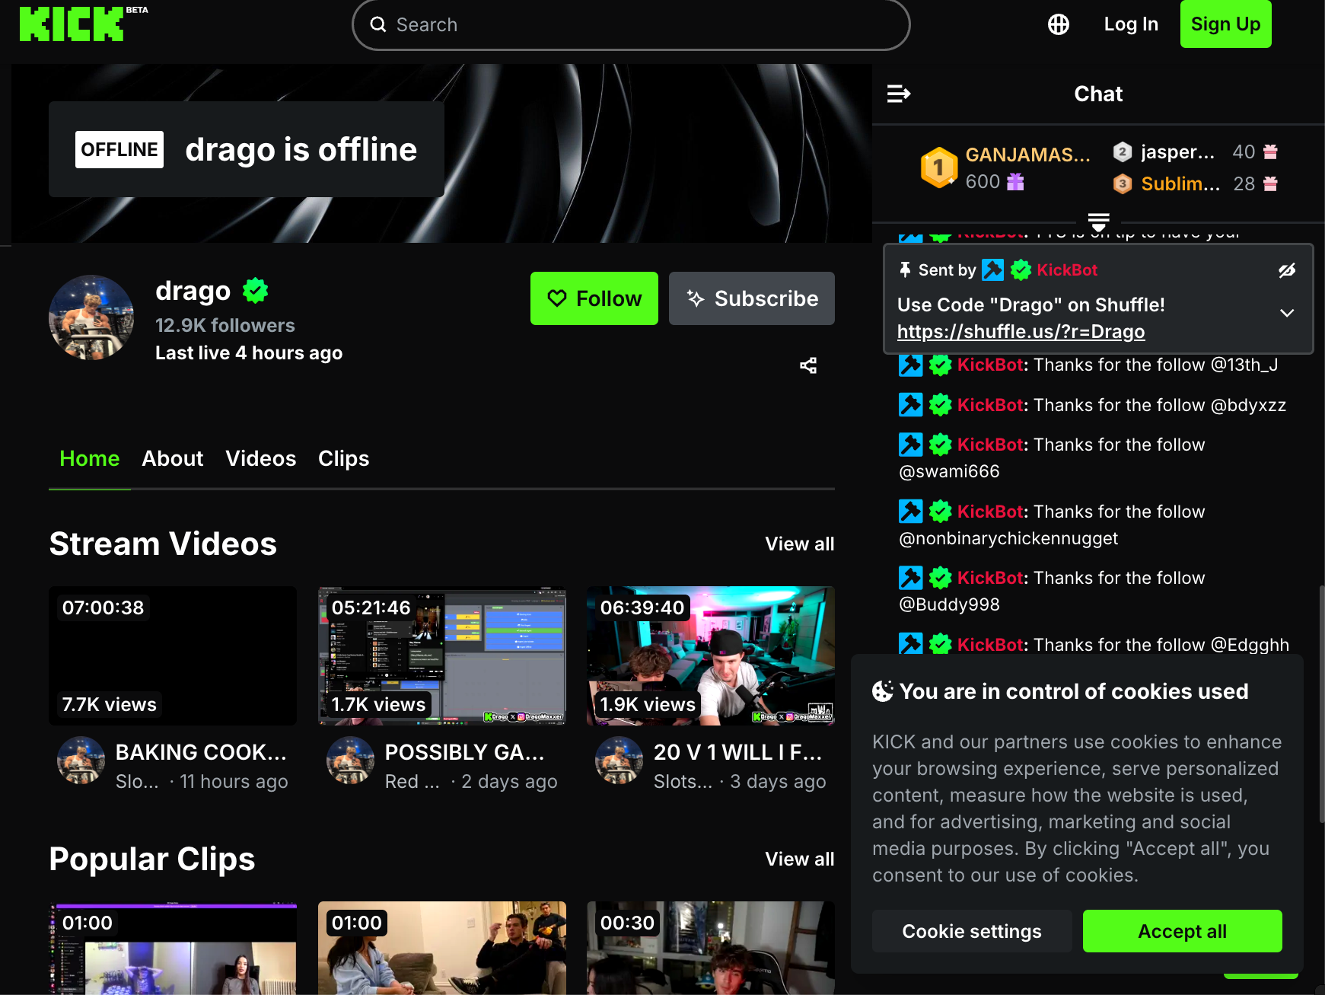Screen dimensions: 1325x995
Task: Open the shuffle.us Drago link
Action: coord(1021,332)
